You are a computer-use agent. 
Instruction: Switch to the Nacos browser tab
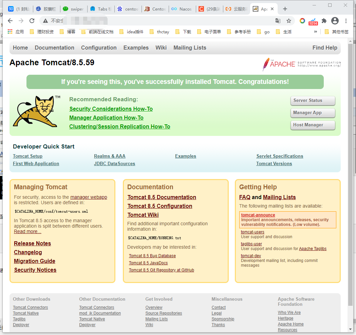tap(182, 9)
